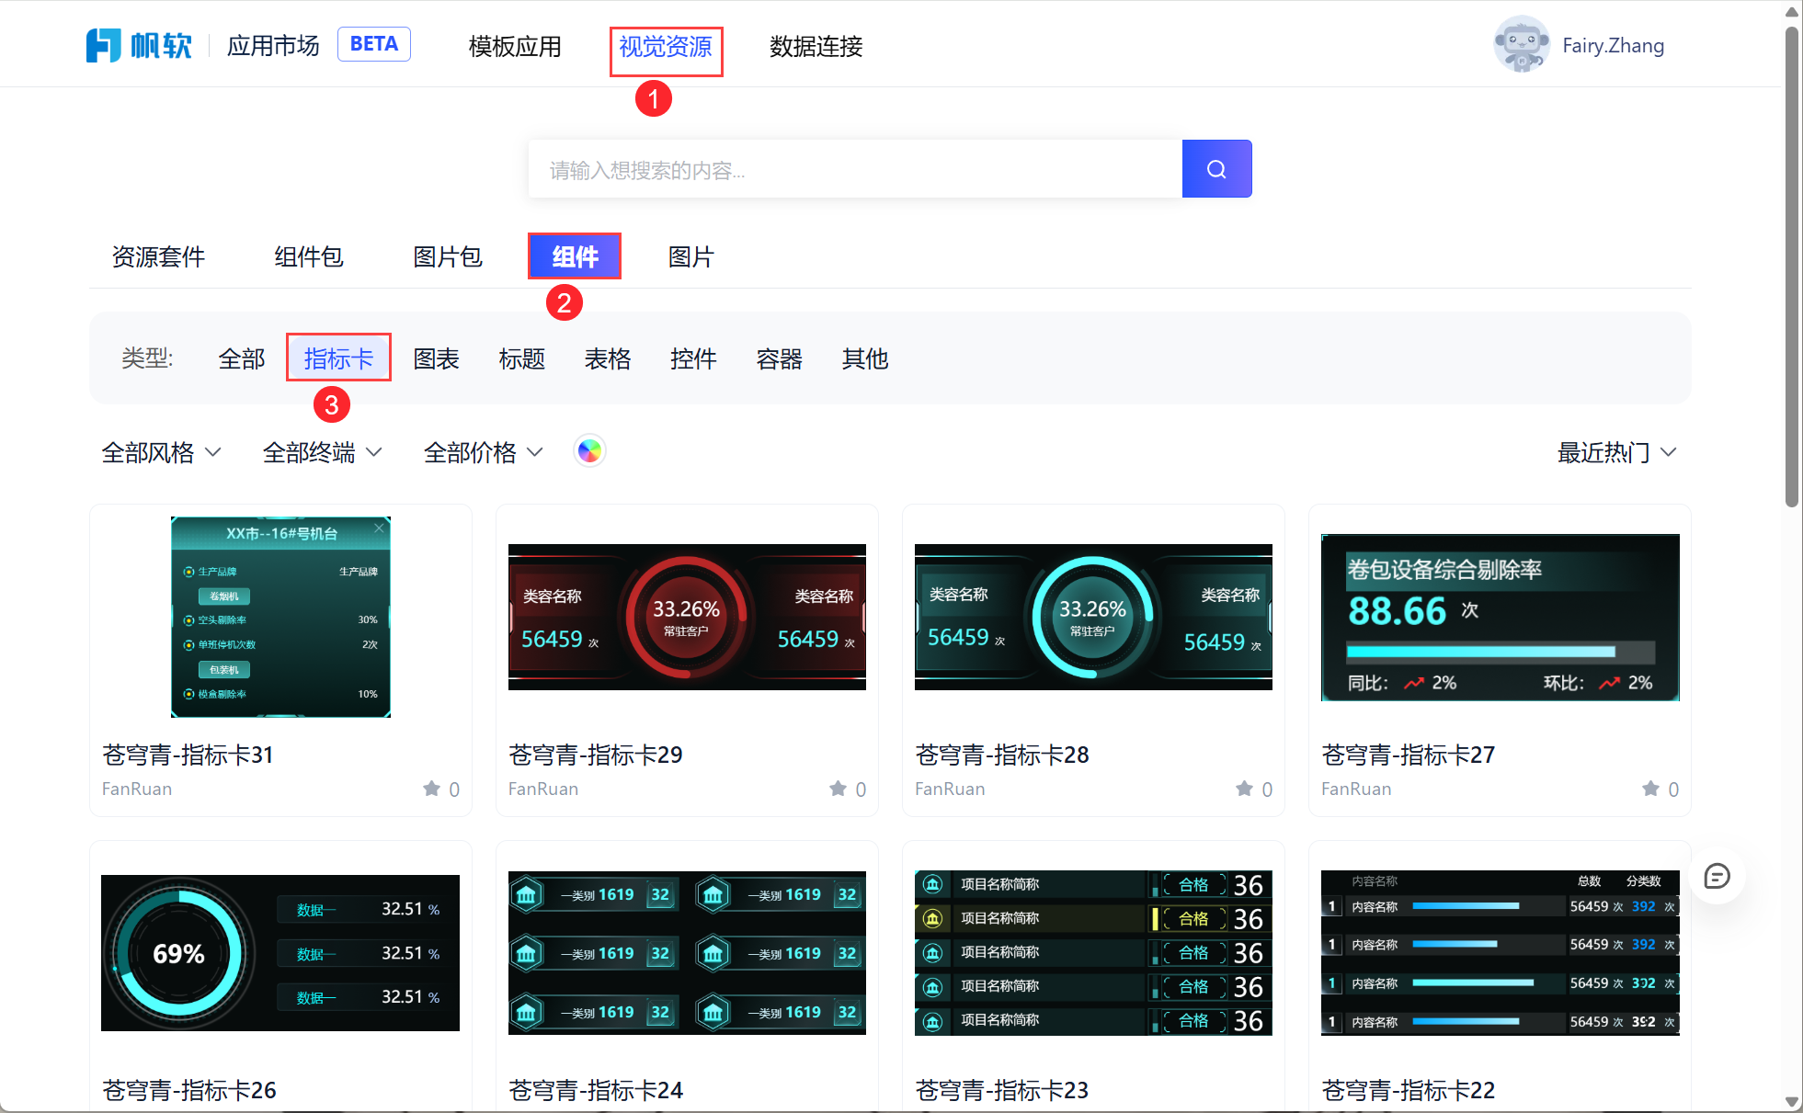Select the 控件 type filter
Image resolution: width=1803 pixels, height=1113 pixels.
[693, 358]
